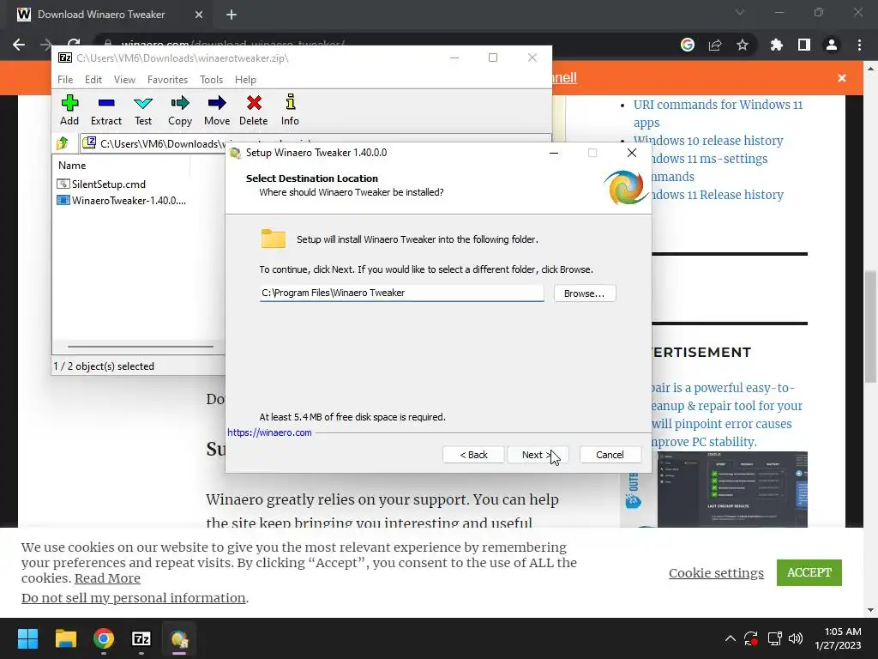
Task: Click the advertisement screenshot thumbnail
Action: pyautogui.click(x=732, y=489)
